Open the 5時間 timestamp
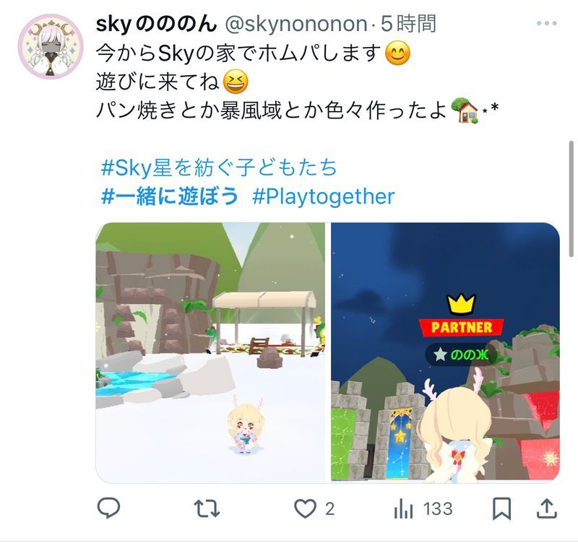This screenshot has height=543, width=578. [408, 24]
